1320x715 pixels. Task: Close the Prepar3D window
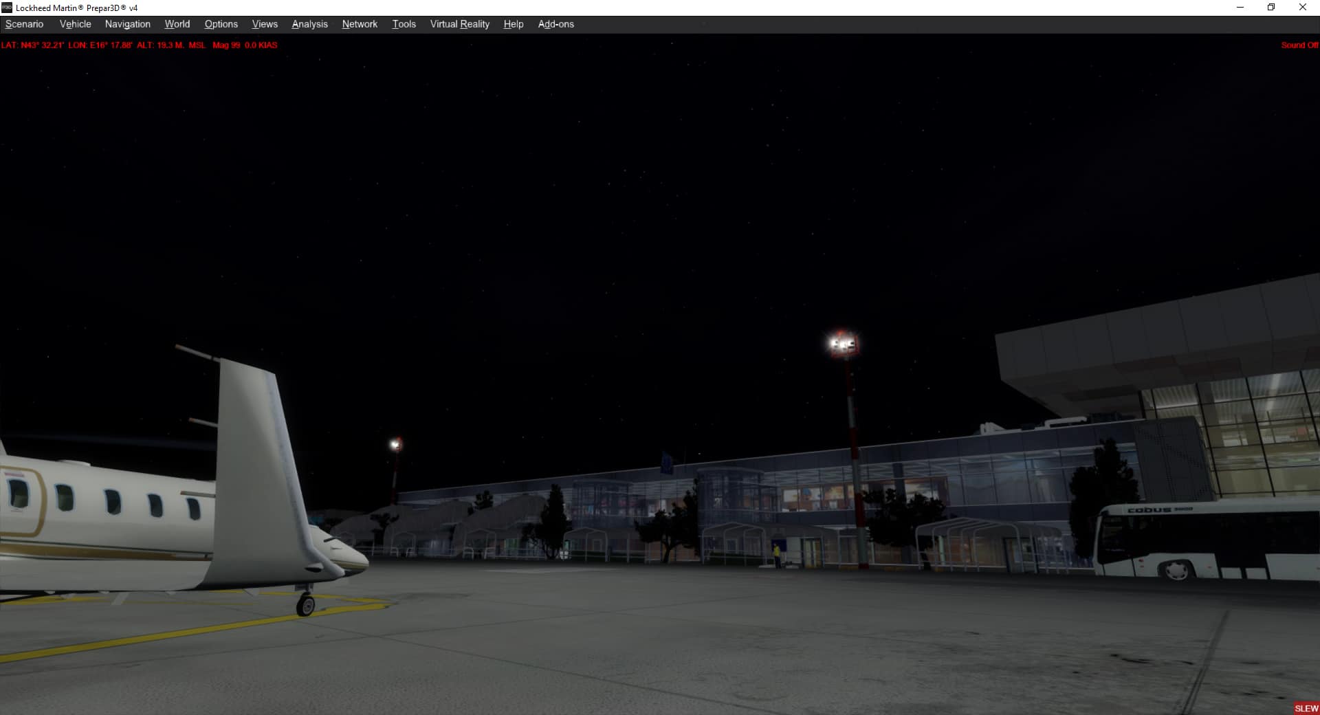click(1302, 8)
